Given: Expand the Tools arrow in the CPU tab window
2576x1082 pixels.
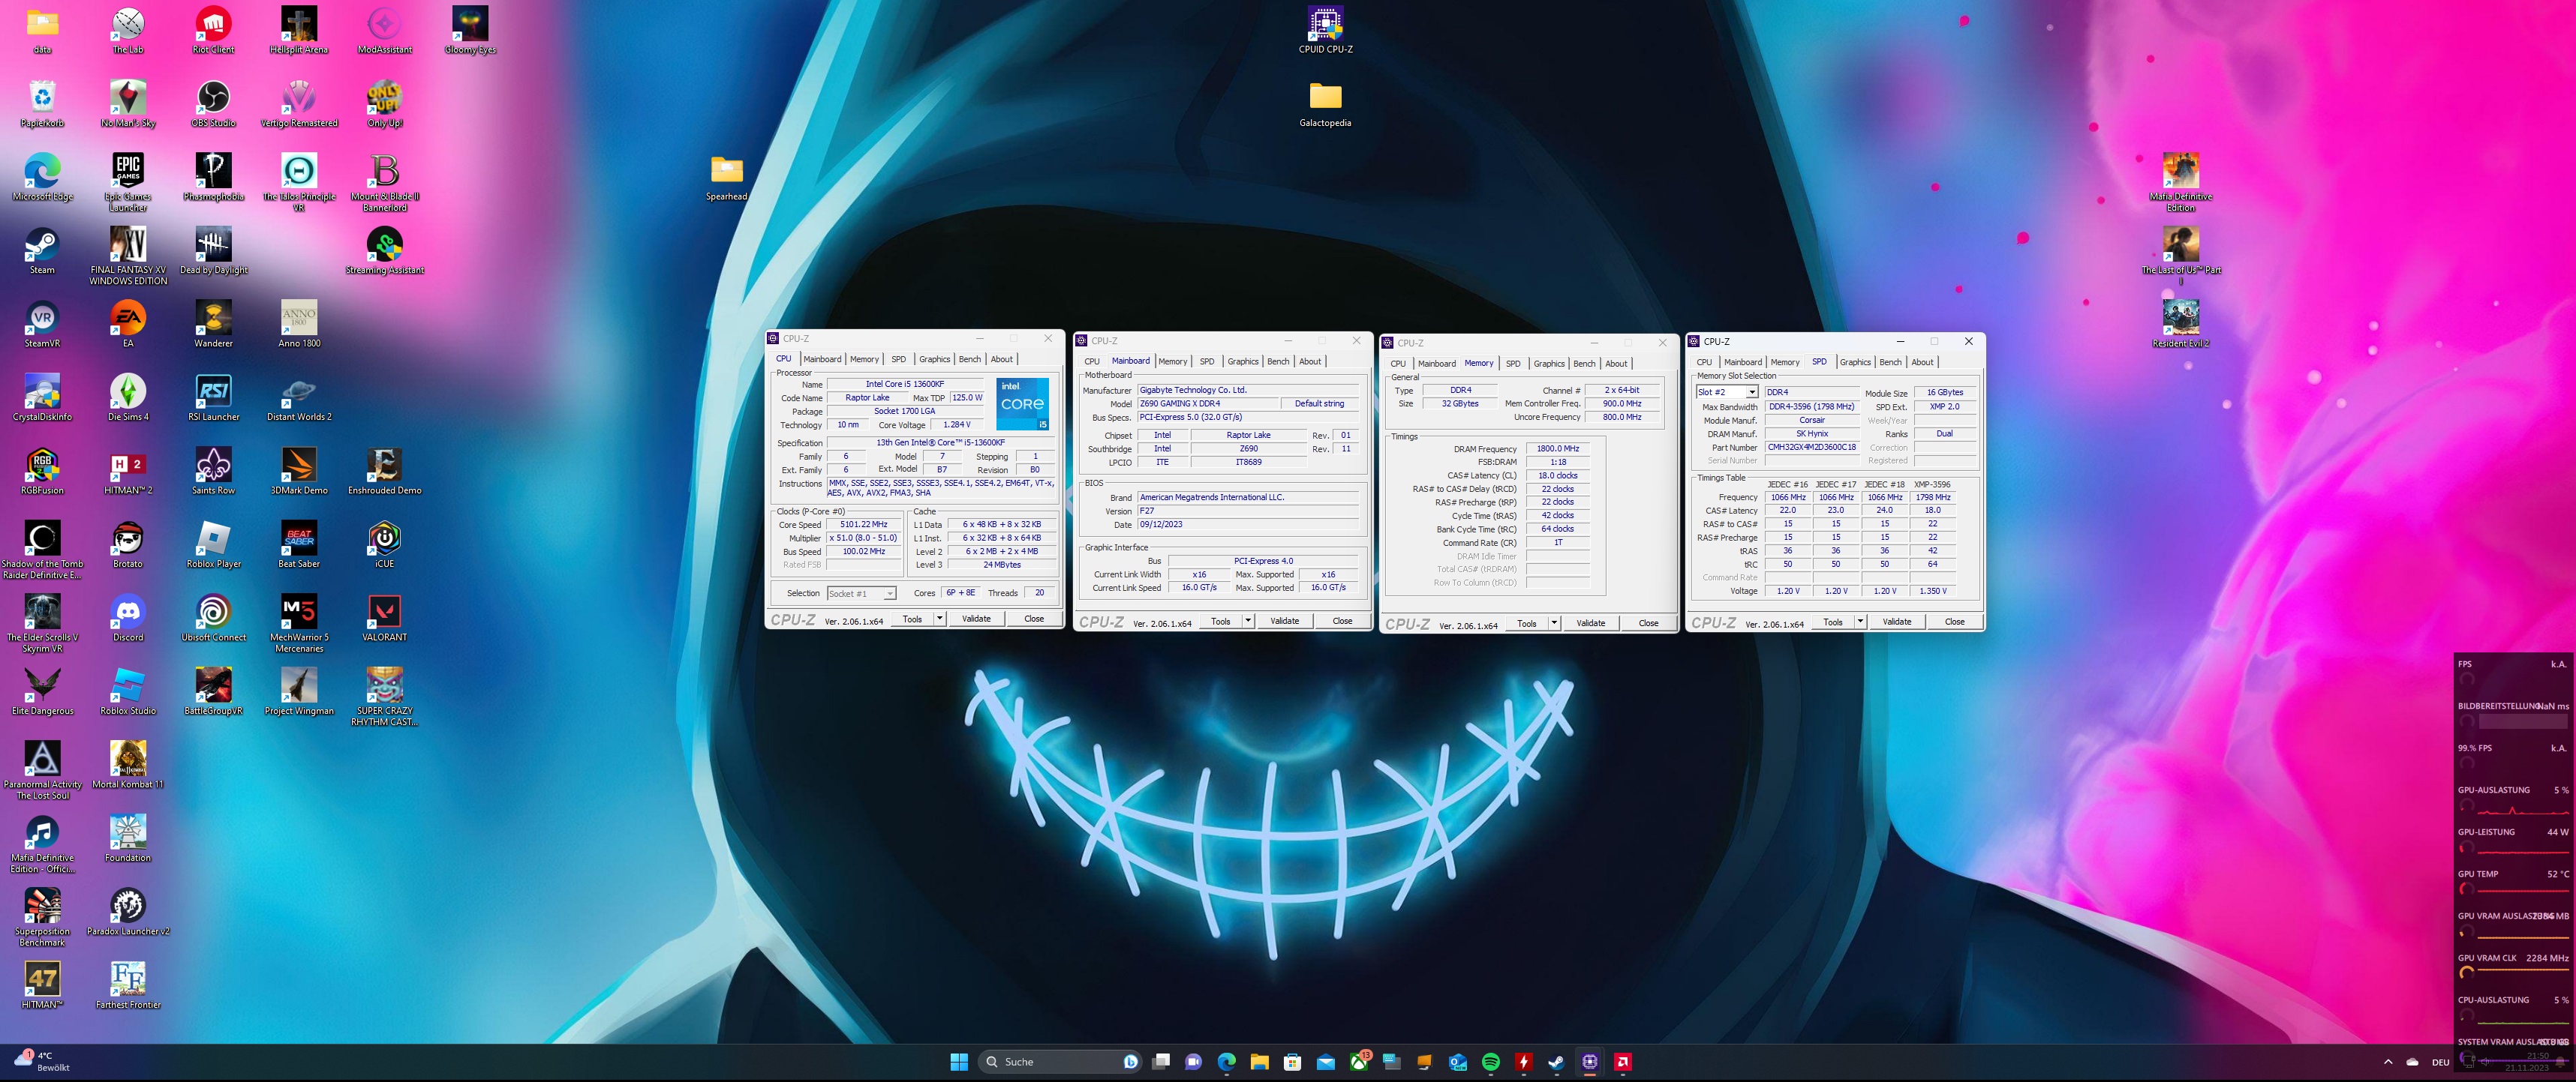Looking at the screenshot, I should [939, 619].
